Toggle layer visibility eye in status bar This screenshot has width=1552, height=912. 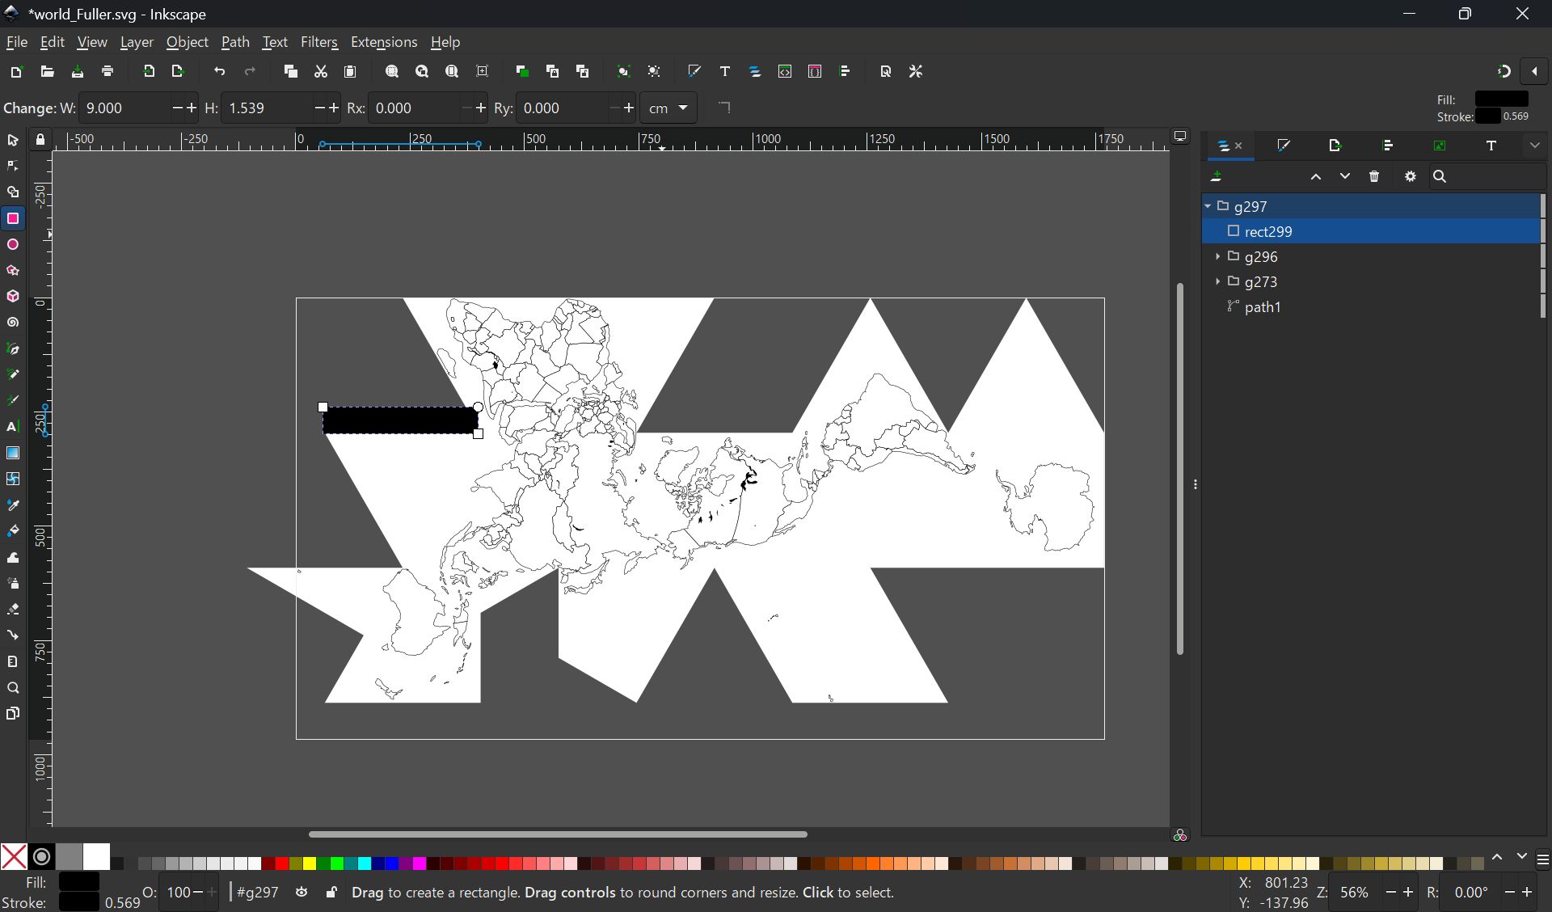click(x=302, y=892)
